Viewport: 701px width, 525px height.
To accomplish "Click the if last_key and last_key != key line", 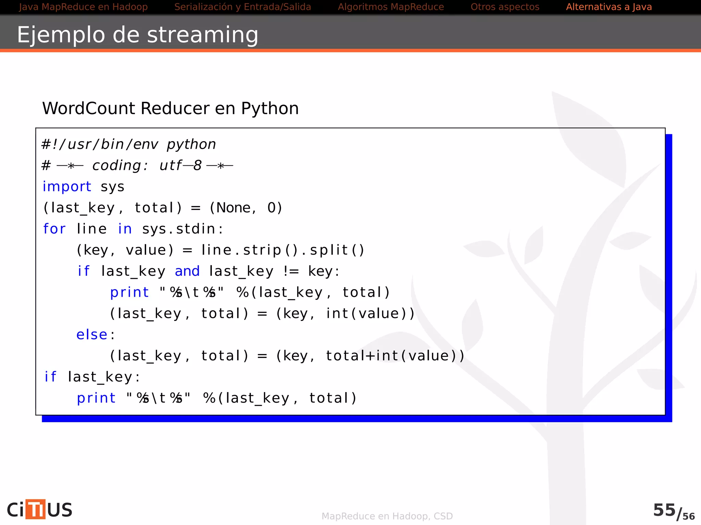I will coord(208,271).
